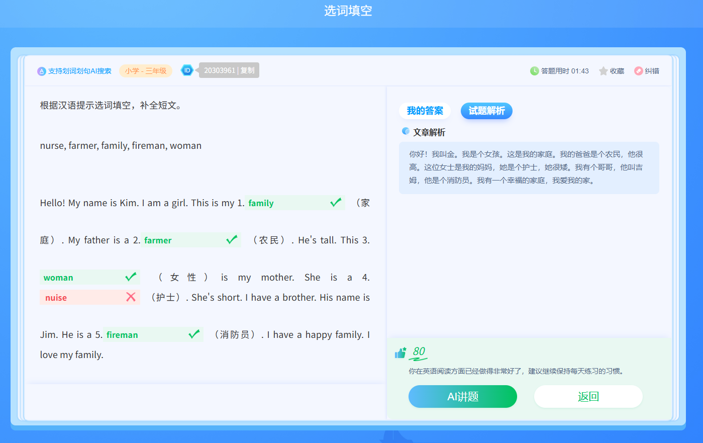Image resolution: width=703 pixels, height=443 pixels.
Task: Click the green checkmark beside family
Action: [336, 203]
